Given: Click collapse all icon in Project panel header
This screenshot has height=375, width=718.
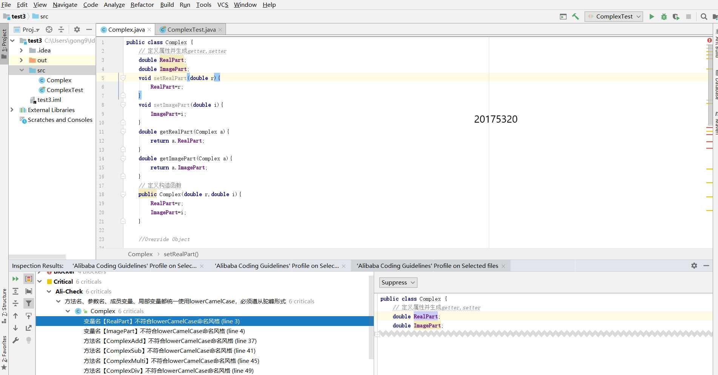Looking at the screenshot, I should tap(61, 29).
